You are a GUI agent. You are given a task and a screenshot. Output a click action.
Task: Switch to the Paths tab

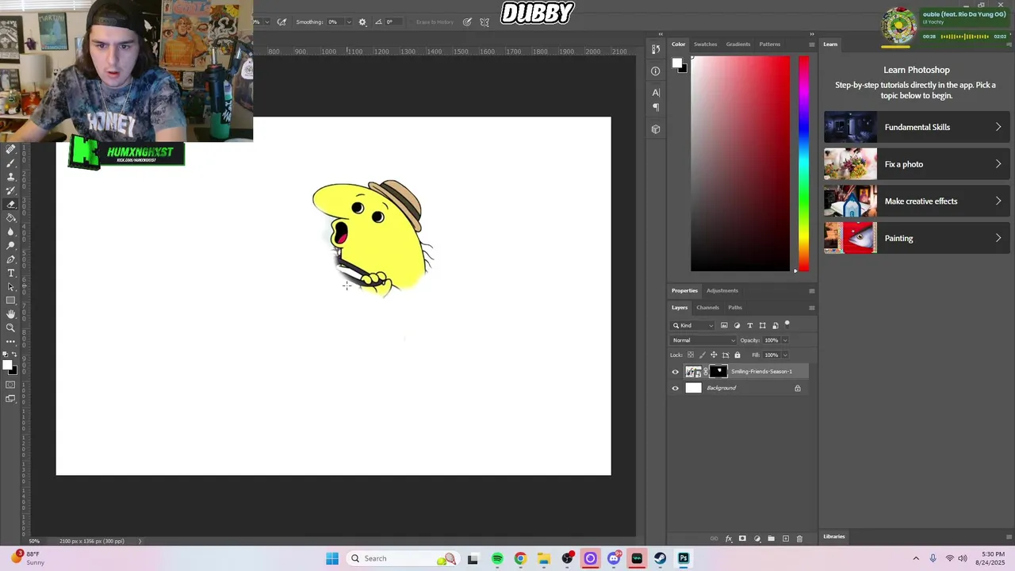(x=735, y=308)
